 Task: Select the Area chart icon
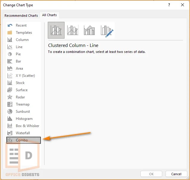click(x=10, y=68)
